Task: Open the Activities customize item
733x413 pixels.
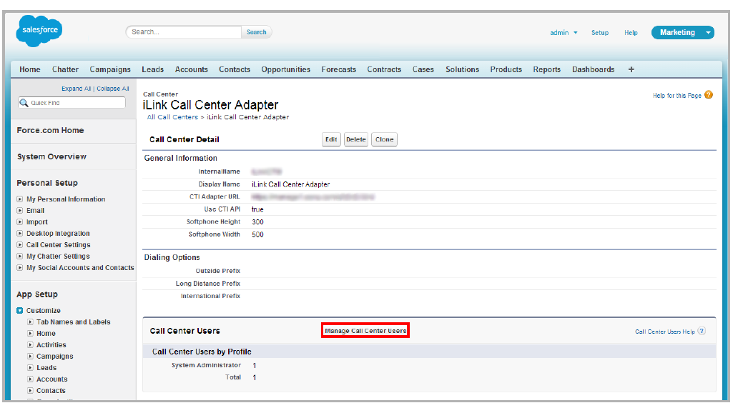Action: click(51, 345)
